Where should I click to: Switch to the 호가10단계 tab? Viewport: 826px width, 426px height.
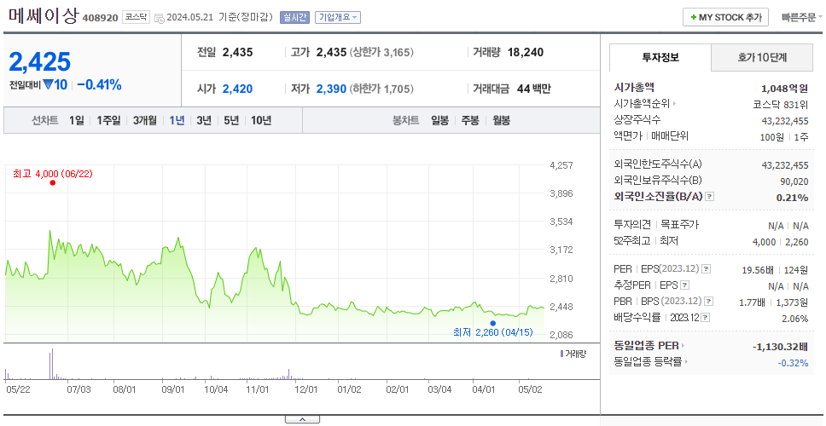(762, 58)
